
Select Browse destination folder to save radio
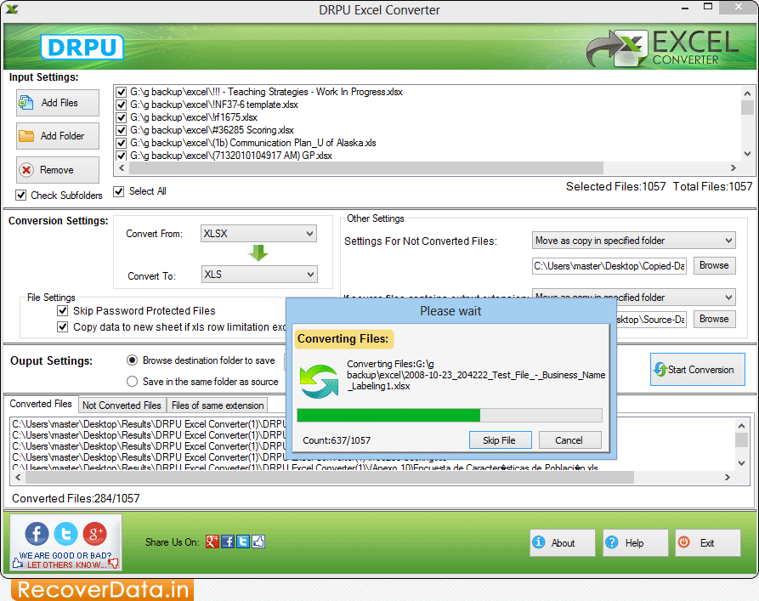pos(132,360)
